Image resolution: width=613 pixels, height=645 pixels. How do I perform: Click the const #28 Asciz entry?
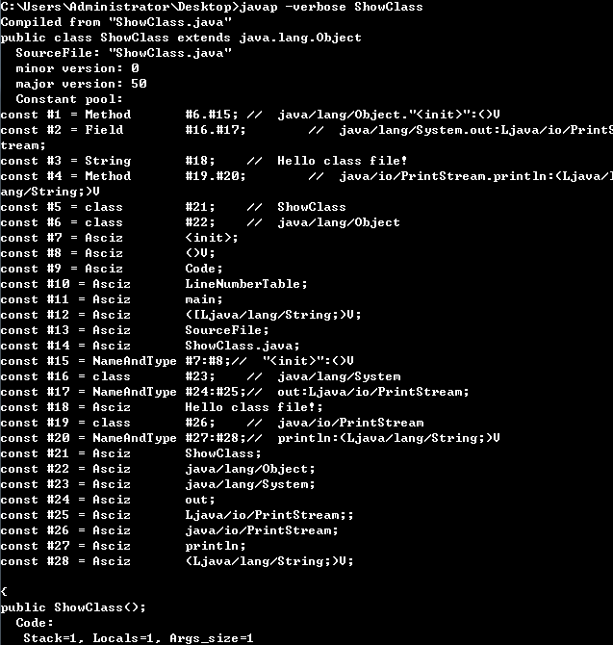pyautogui.click(x=65, y=561)
